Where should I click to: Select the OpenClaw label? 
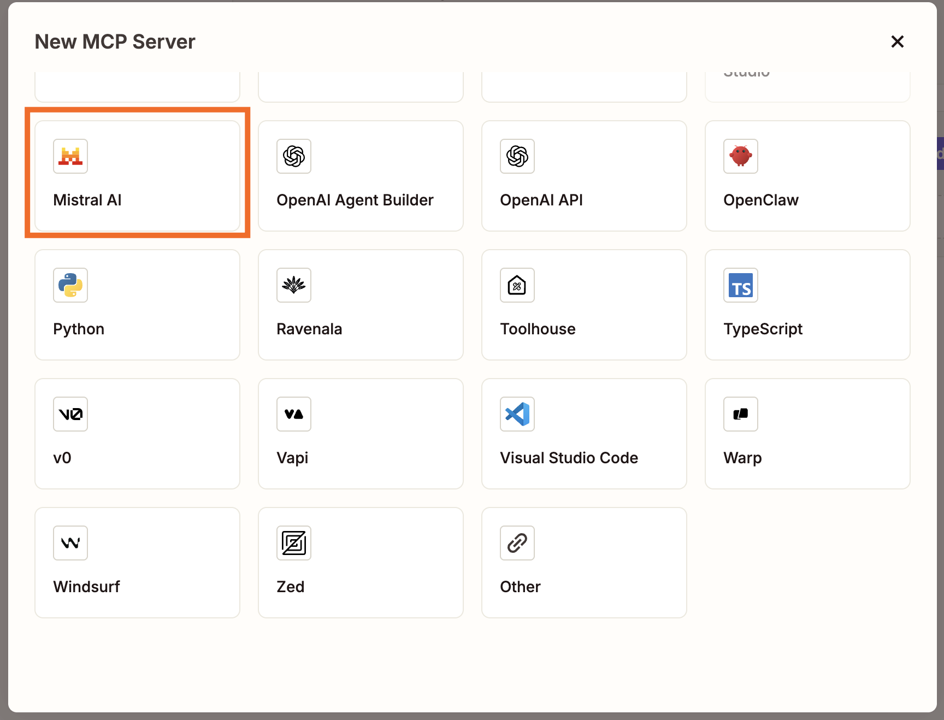pyautogui.click(x=761, y=200)
